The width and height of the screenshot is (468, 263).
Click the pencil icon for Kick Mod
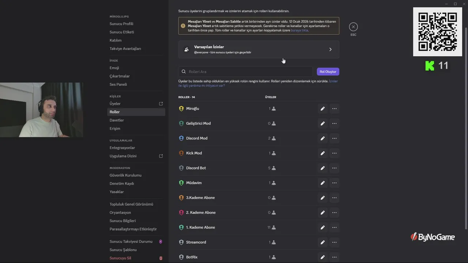click(322, 153)
